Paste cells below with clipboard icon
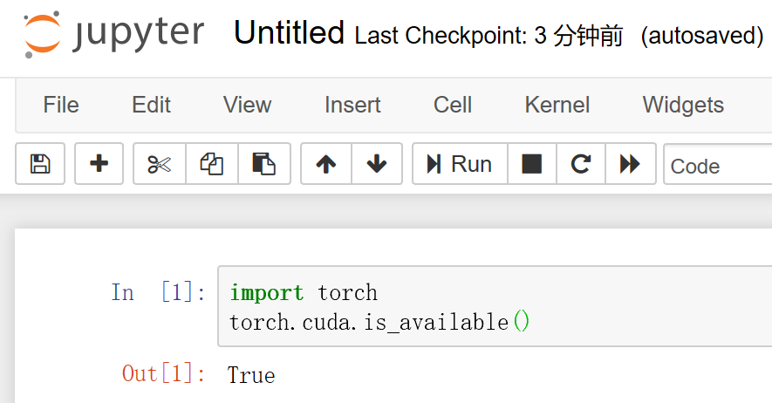Screen dimensions: 772x403 [x=264, y=164]
